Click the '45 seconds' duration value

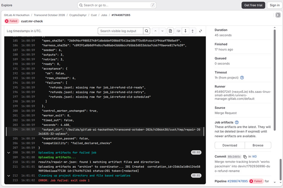pyautogui.click(x=223, y=35)
